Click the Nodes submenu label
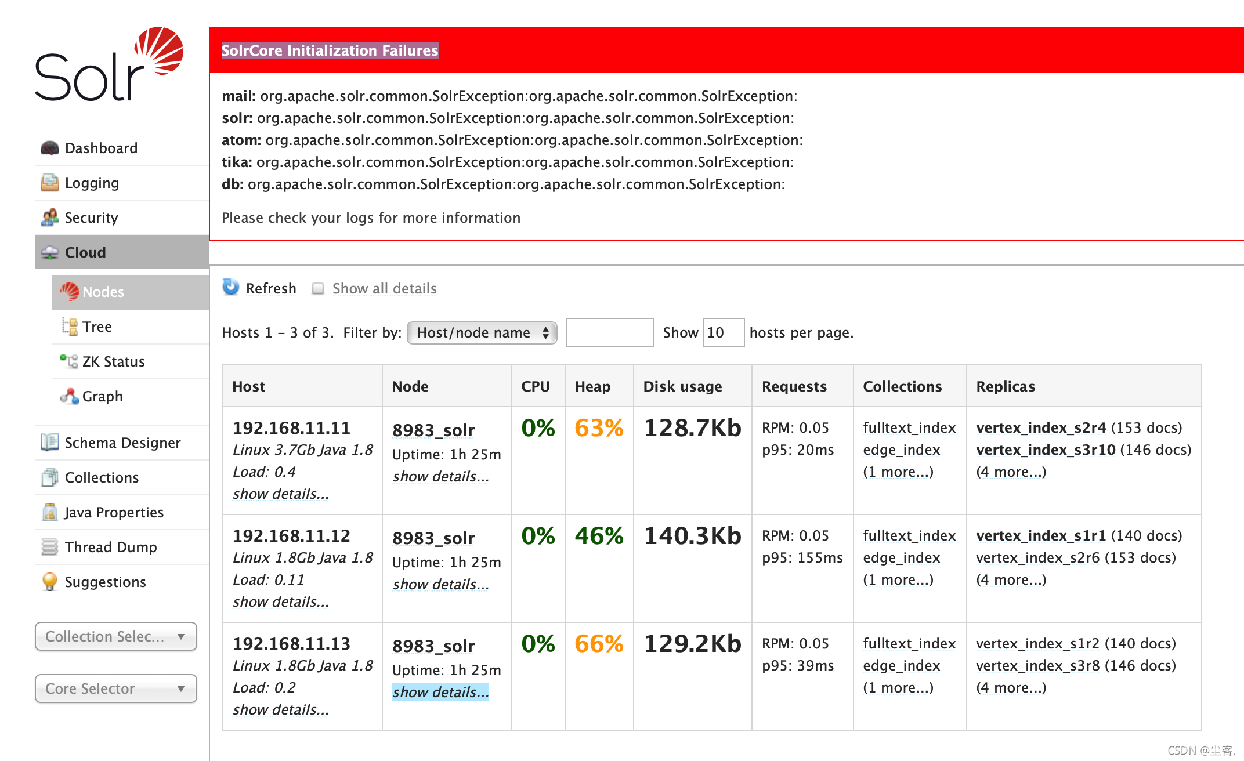This screenshot has height=761, width=1244. point(103,292)
